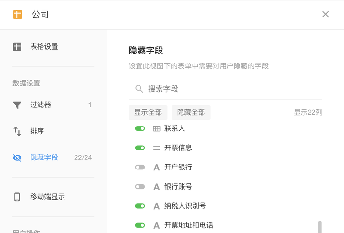Open the 表格设置 menu item
This screenshot has height=233, width=344.
[x=54, y=47]
